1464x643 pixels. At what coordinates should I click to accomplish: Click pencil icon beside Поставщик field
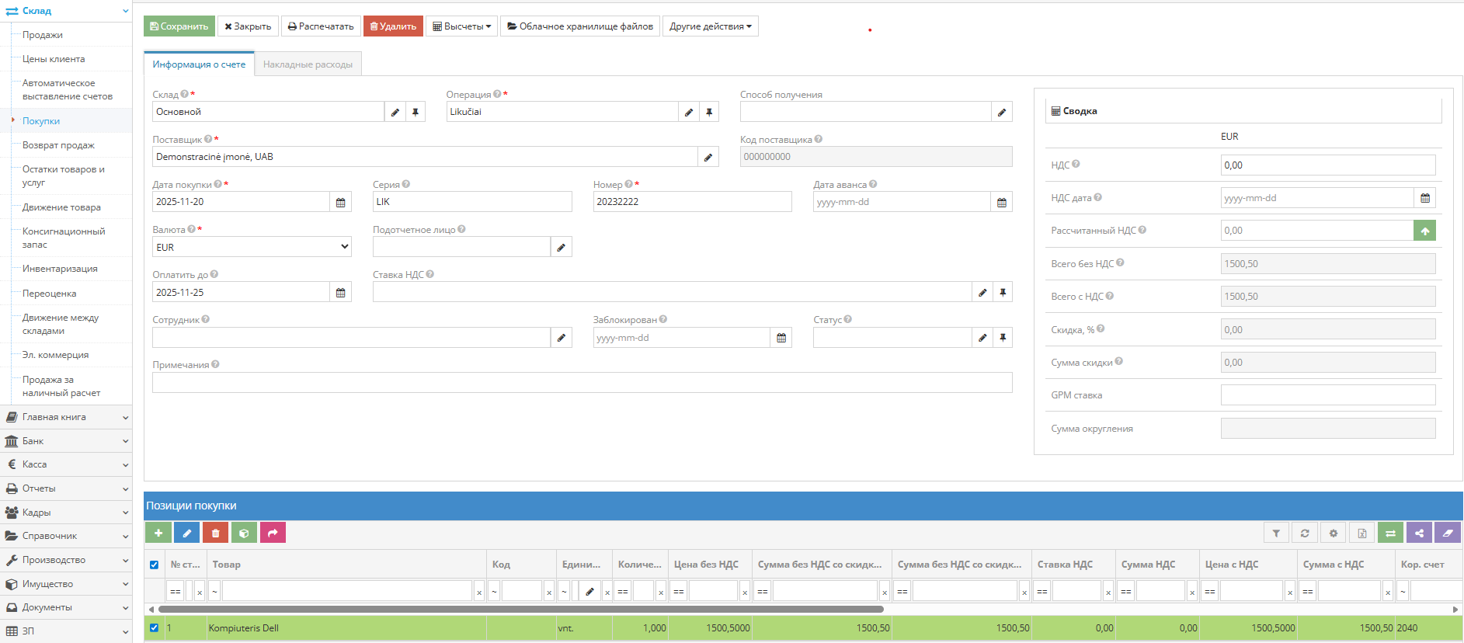[x=708, y=157]
